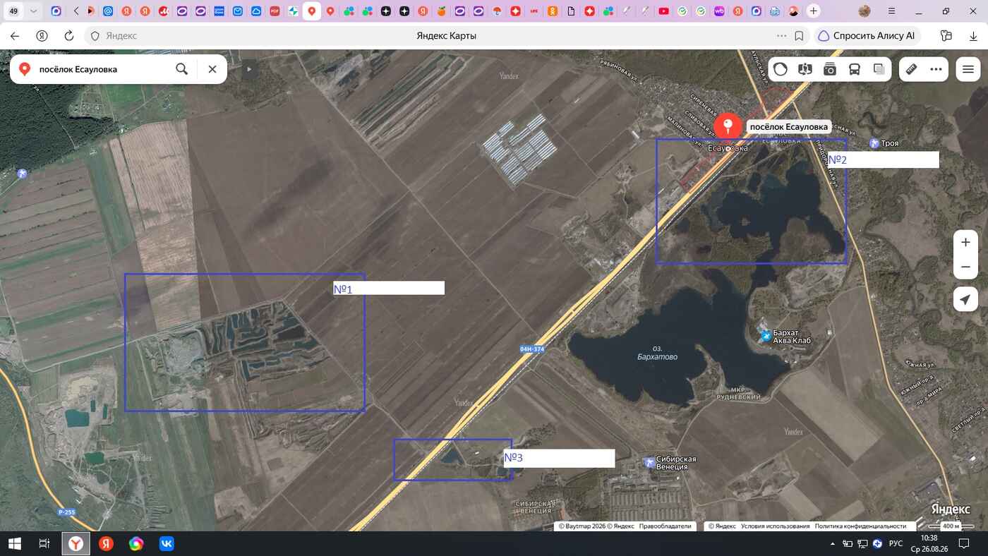The height and width of the screenshot is (556, 988).
Task: Enable street panoramas and photos
Action: coord(830,69)
